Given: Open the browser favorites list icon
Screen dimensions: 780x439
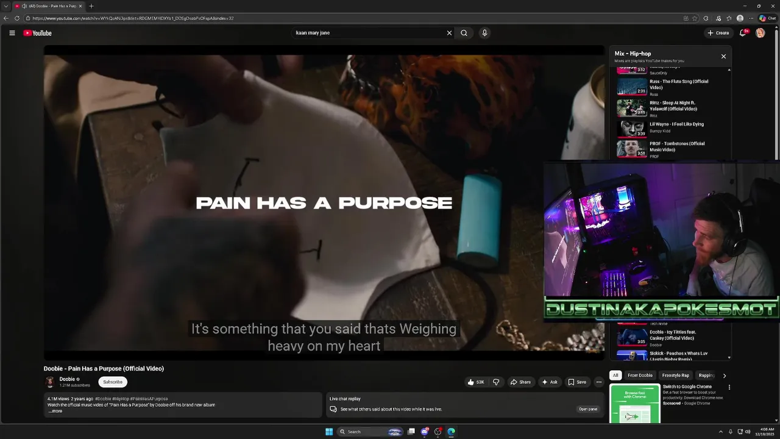Looking at the screenshot, I should pos(729,18).
